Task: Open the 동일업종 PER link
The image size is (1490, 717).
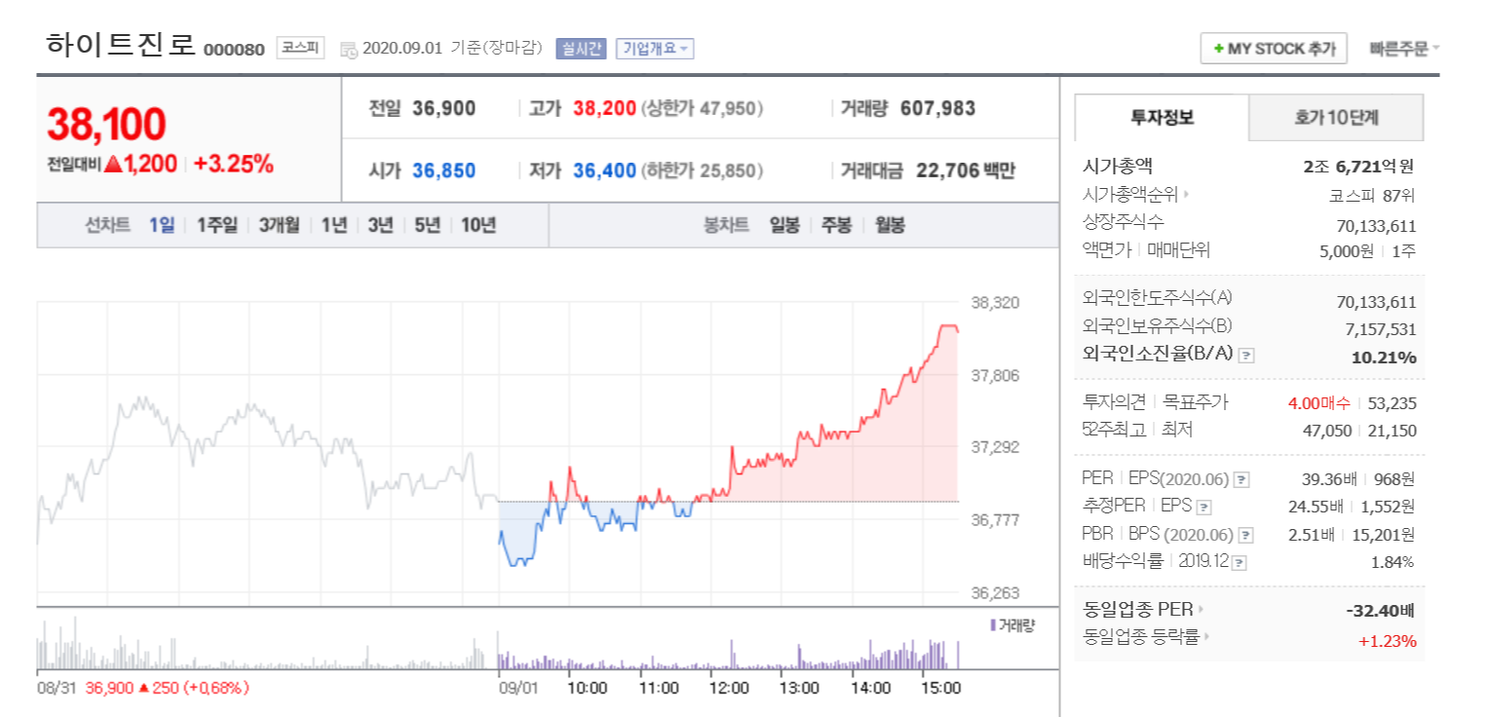Action: click(x=1138, y=610)
